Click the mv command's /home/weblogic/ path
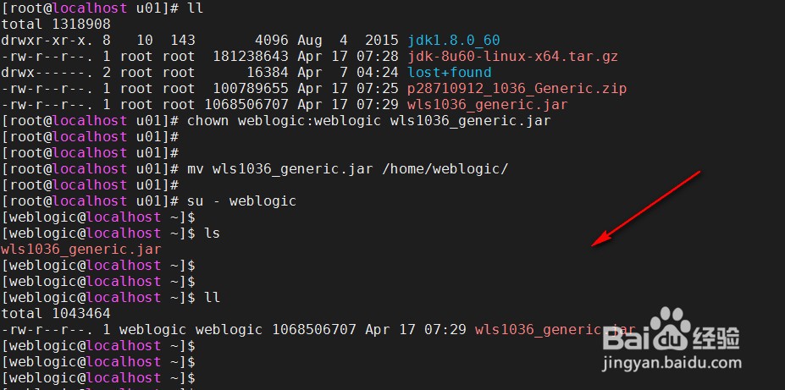The height and width of the screenshot is (390, 785). pyautogui.click(x=445, y=168)
